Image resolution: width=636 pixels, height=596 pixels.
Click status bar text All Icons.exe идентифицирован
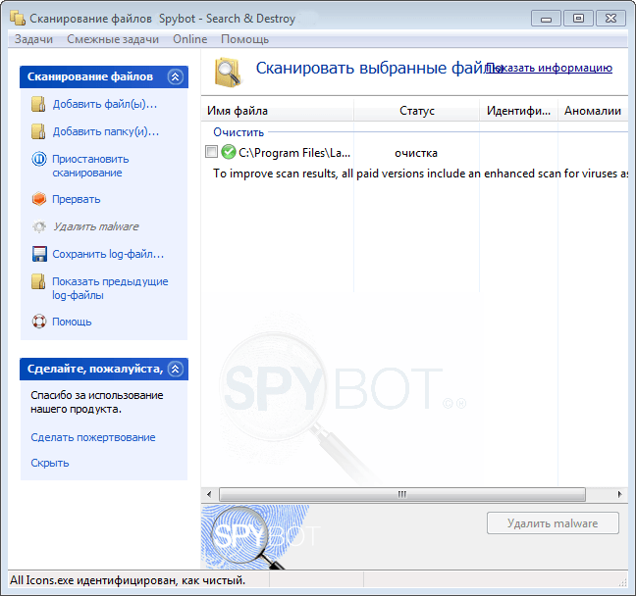128,580
